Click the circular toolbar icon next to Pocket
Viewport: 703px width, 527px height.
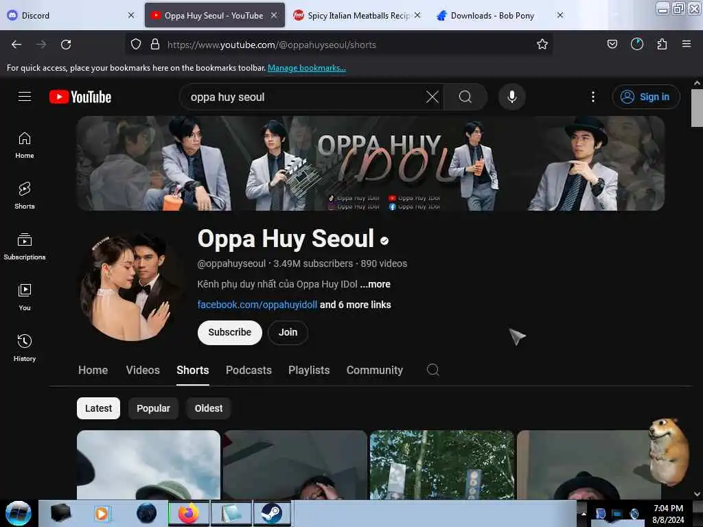click(x=636, y=44)
